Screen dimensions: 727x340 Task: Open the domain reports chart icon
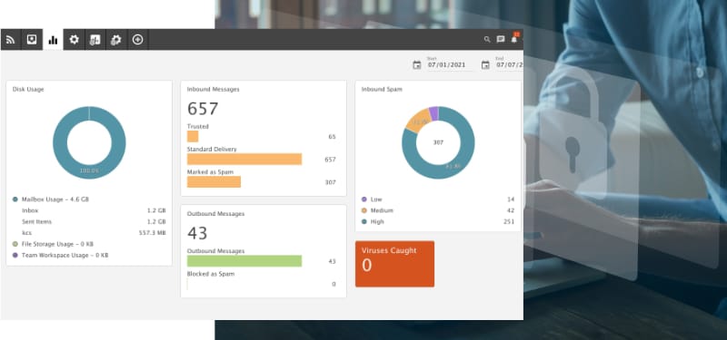[95, 40]
